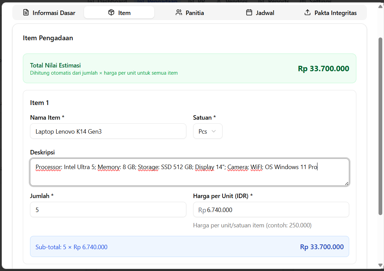Viewport: 384px width, 271px height.
Task: Switch to the Informasi Dasar tab
Action: [49, 13]
